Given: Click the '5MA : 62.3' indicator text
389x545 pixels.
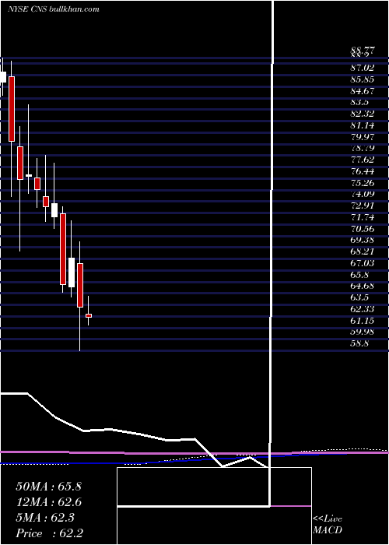Looking at the screenshot, I should tap(45, 518).
